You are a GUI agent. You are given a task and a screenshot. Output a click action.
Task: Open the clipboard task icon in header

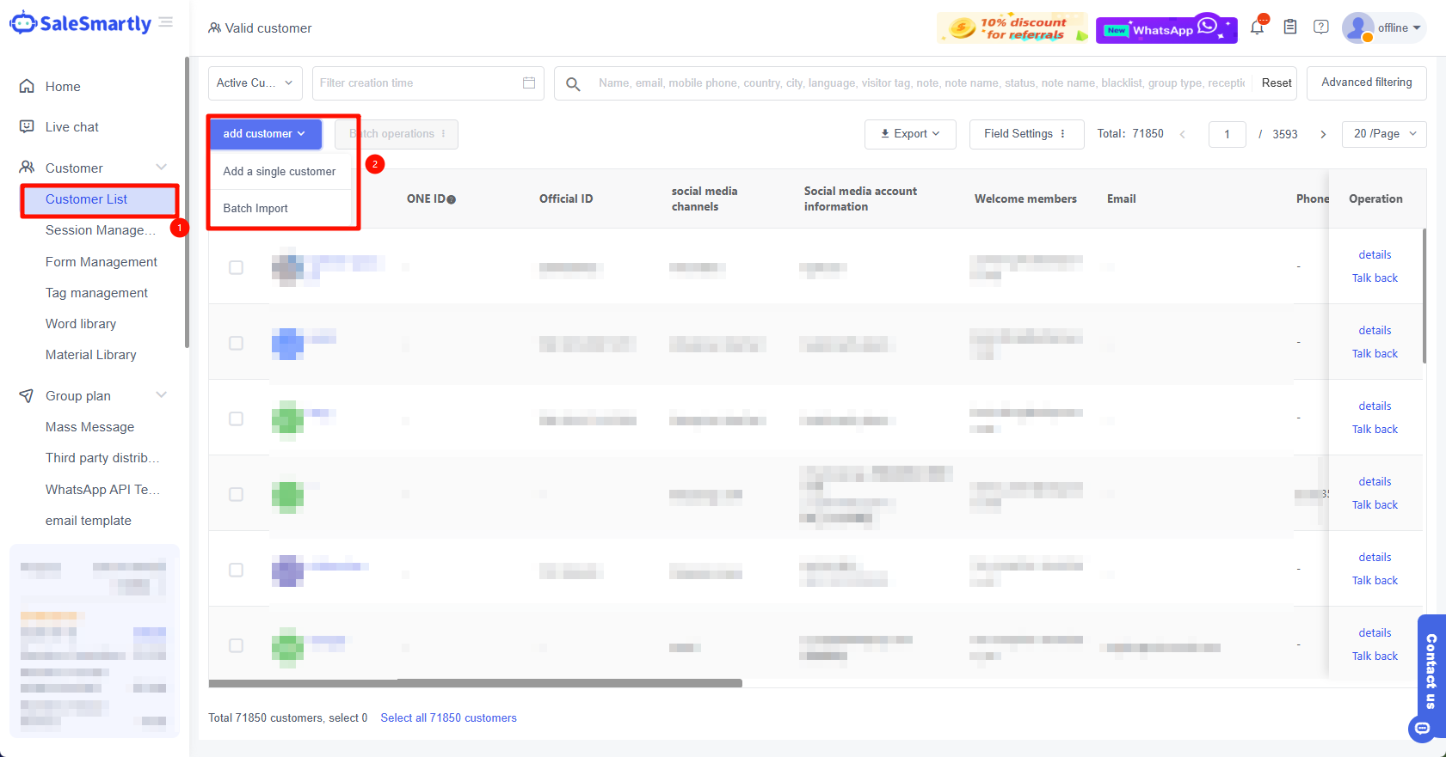click(x=1289, y=27)
